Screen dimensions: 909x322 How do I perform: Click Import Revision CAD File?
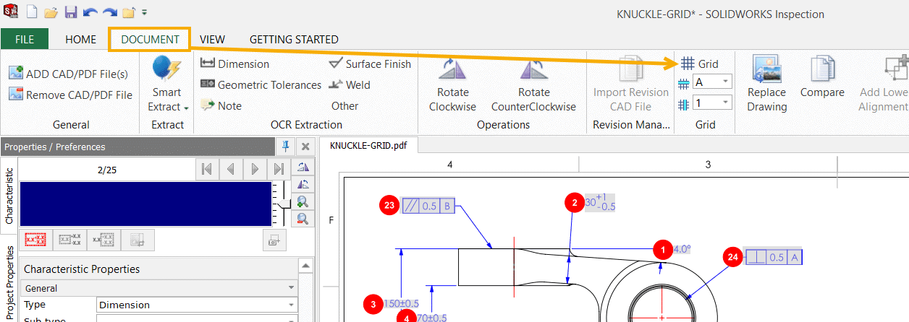(x=631, y=85)
